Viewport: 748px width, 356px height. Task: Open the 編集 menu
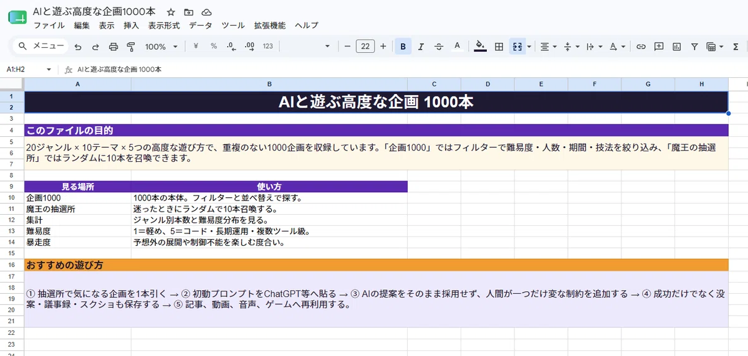[x=82, y=26]
